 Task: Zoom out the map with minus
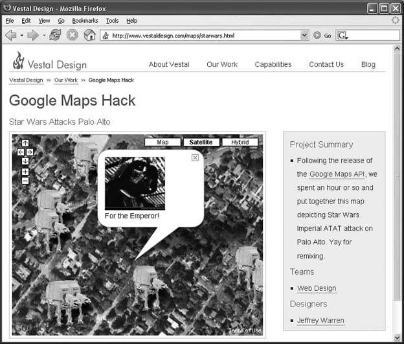[x=25, y=181]
